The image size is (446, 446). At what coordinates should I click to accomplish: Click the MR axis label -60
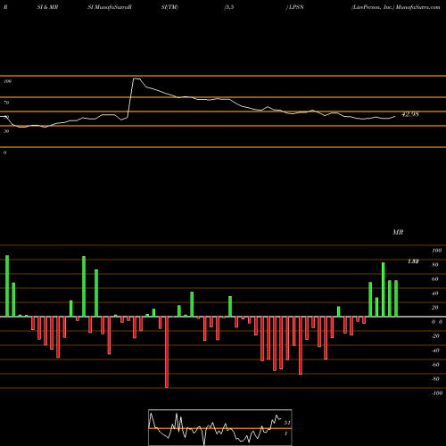click(435, 365)
